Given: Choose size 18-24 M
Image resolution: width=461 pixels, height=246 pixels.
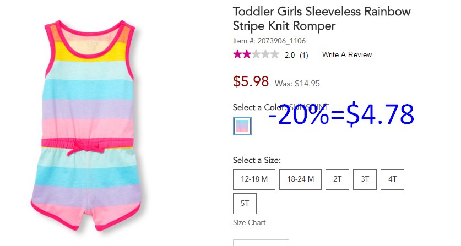Looking at the screenshot, I should [x=300, y=179].
